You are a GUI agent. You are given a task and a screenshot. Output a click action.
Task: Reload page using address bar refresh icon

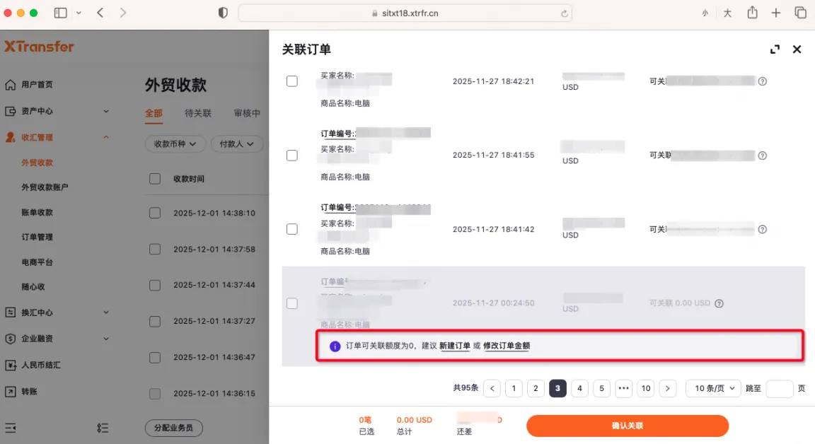pyautogui.click(x=564, y=13)
